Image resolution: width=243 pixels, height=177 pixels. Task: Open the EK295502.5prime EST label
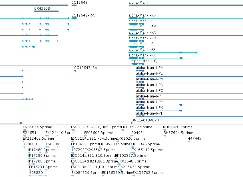100,150
